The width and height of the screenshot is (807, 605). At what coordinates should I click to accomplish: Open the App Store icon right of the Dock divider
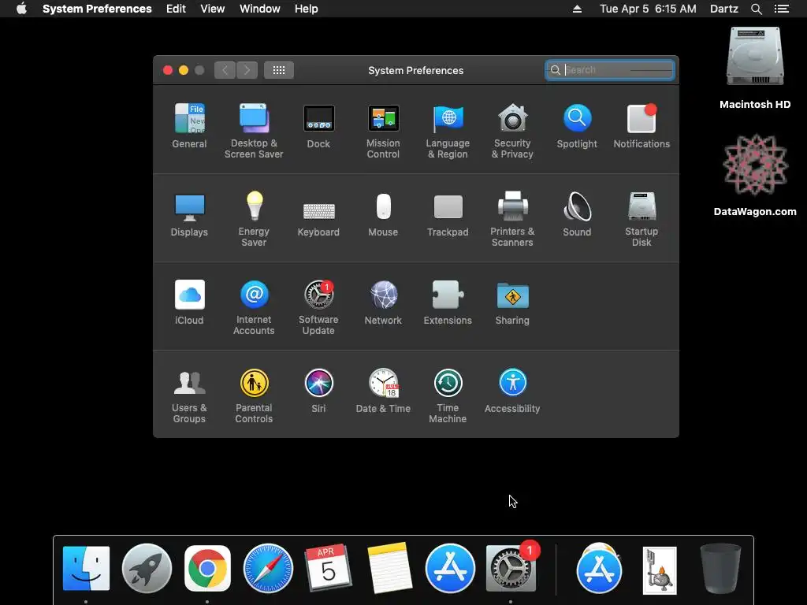599,569
